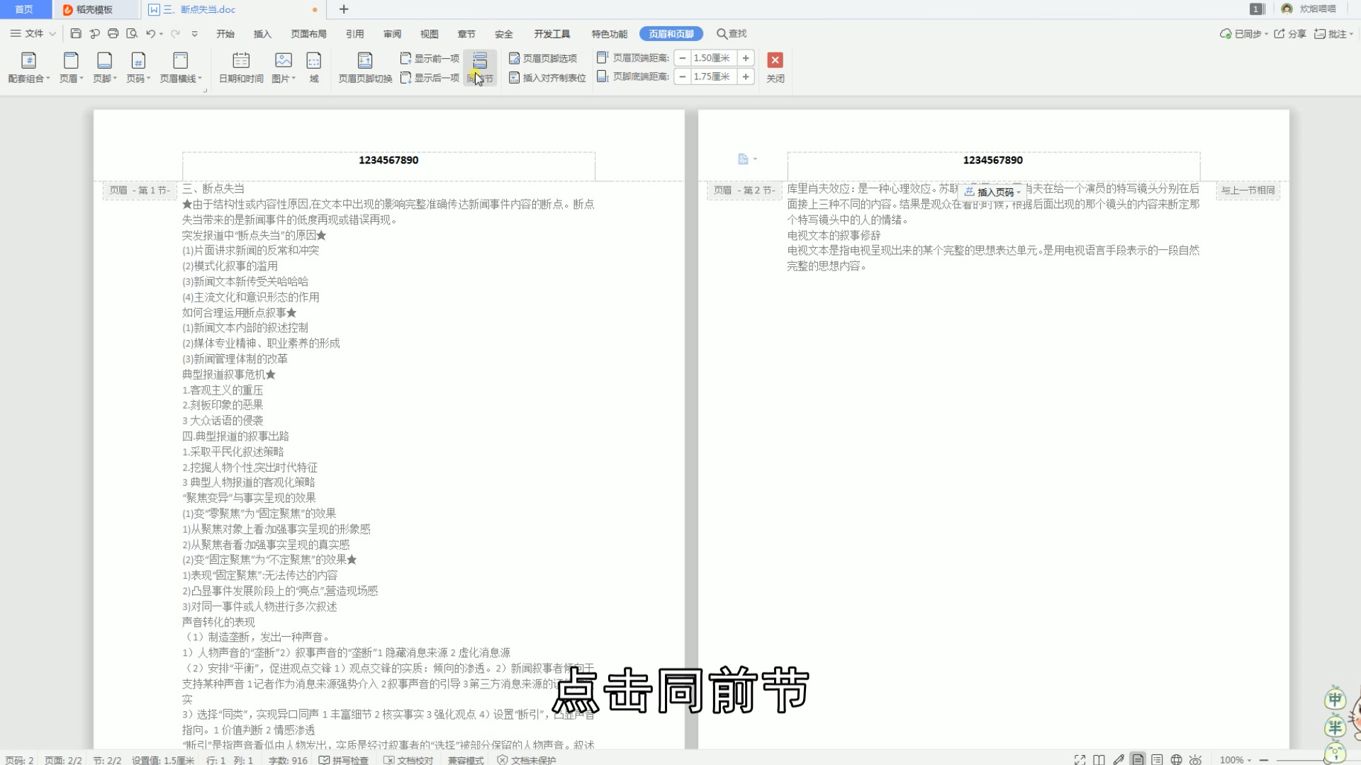Toggle 同前节 same-as-previous setting
The image size is (1361, 765).
pyautogui.click(x=481, y=67)
